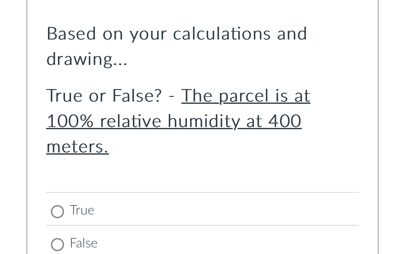Viewport: 405px width, 254px height.
Task: Click the question heading text
Action: point(177,46)
